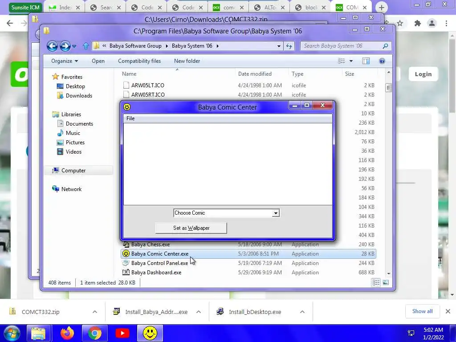Click Show all downloads
Image resolution: width=456 pixels, height=342 pixels.
422,311
